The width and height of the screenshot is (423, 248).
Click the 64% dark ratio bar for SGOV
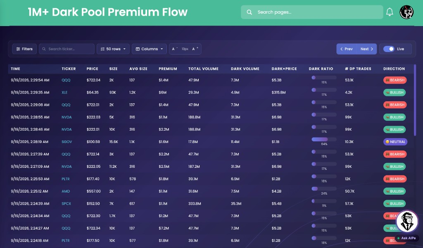pos(324,140)
